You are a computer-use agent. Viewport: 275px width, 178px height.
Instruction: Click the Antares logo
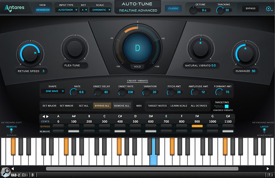[x=14, y=8]
